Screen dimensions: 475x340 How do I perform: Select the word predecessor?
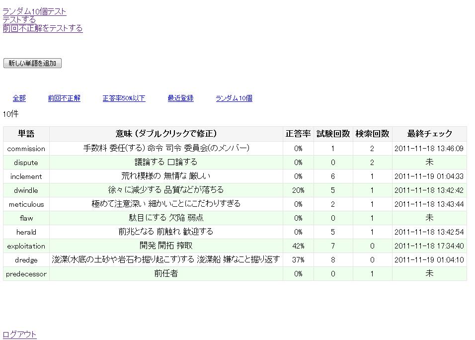click(26, 274)
